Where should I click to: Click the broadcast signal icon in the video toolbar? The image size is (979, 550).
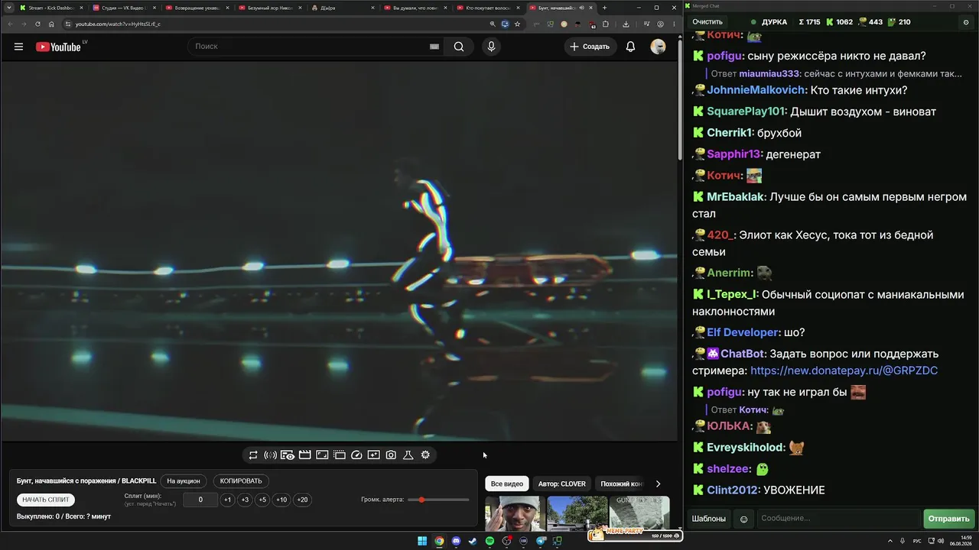pyautogui.click(x=270, y=455)
